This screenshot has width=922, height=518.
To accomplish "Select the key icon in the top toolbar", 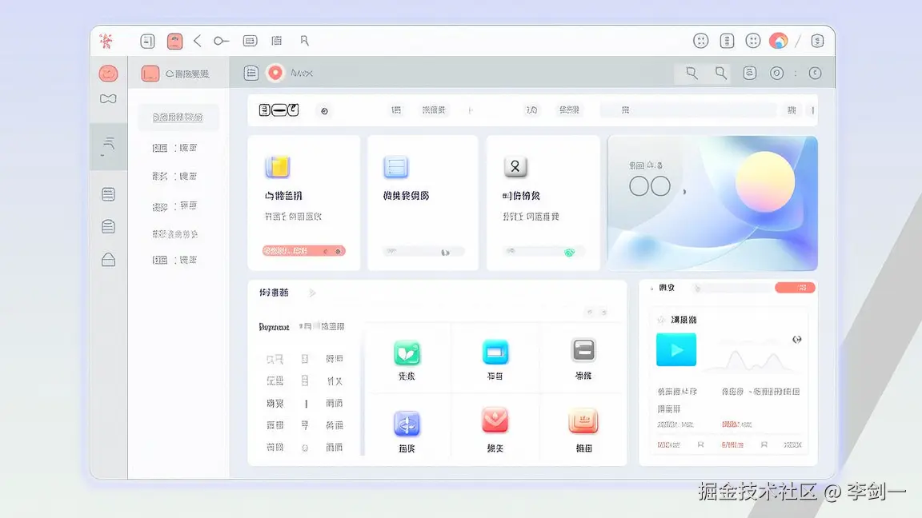I will (x=221, y=40).
